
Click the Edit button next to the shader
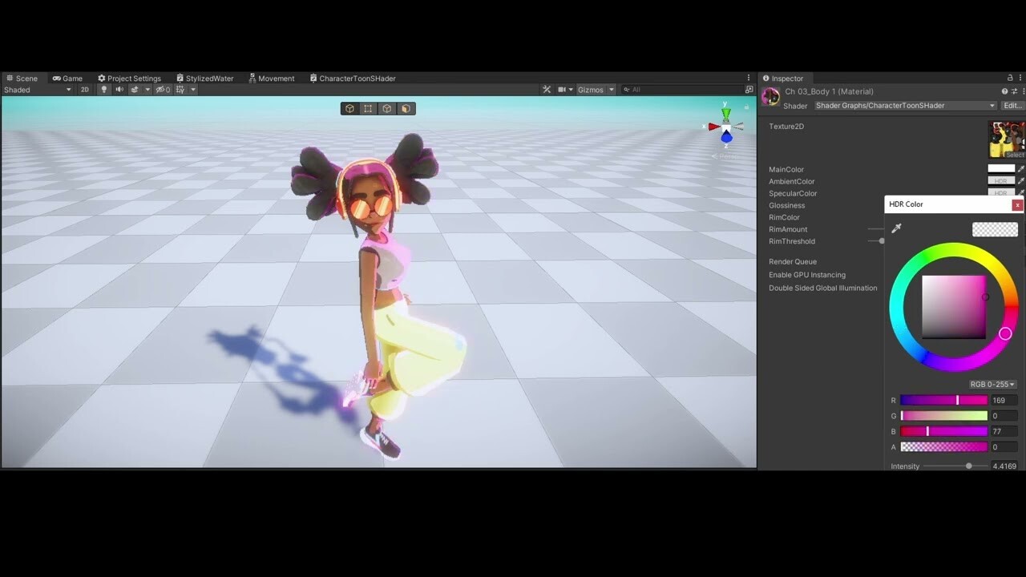point(1012,105)
